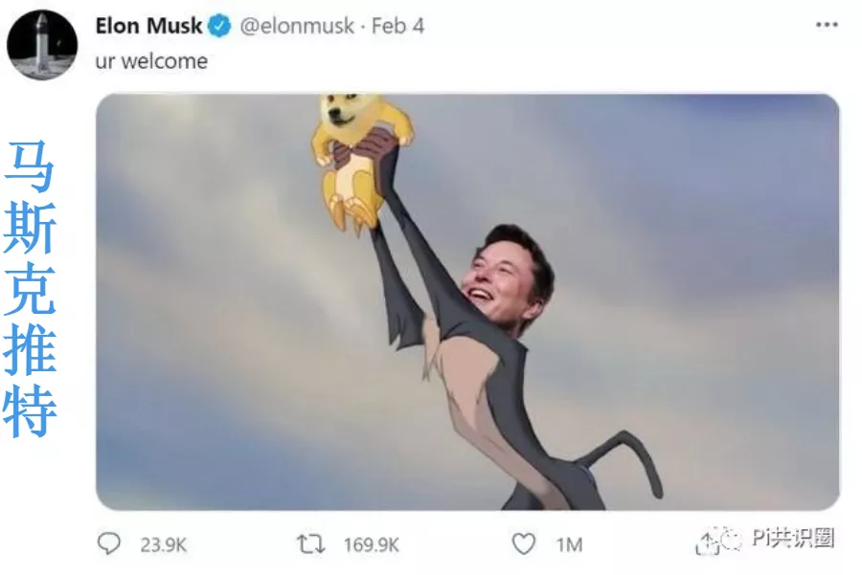Image resolution: width=862 pixels, height=575 pixels.
Task: Click the 1M likes count
Action: (x=569, y=544)
